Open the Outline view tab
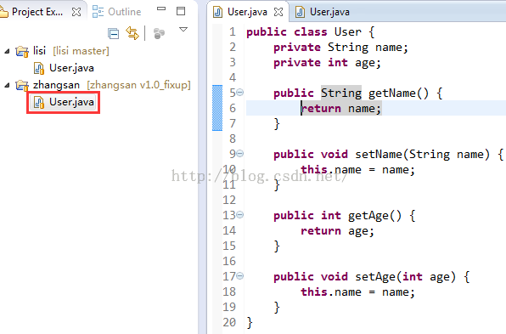This screenshot has width=506, height=334. pos(117,12)
